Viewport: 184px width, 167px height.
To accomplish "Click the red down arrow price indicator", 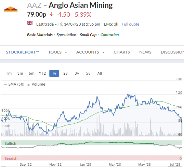I will (52, 14).
